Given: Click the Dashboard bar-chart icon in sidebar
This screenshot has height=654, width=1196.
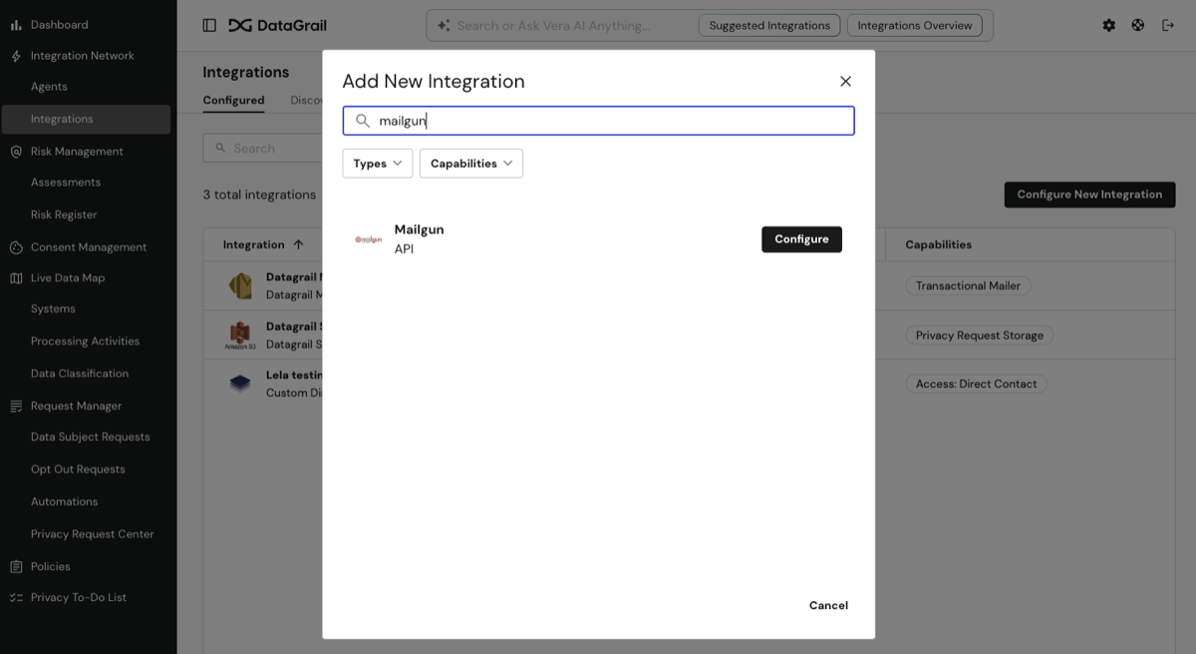Looking at the screenshot, I should [x=16, y=25].
